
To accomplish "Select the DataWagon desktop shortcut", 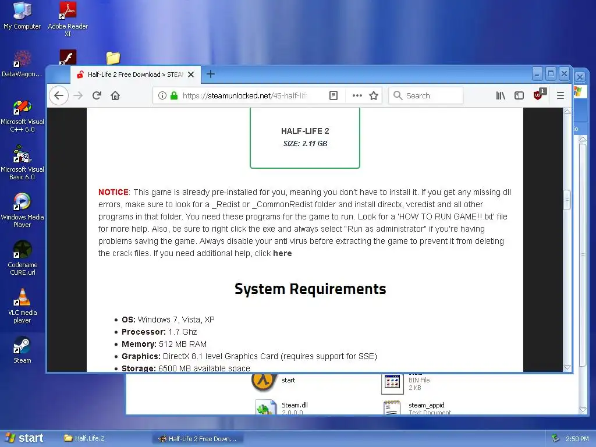I will tap(22, 64).
